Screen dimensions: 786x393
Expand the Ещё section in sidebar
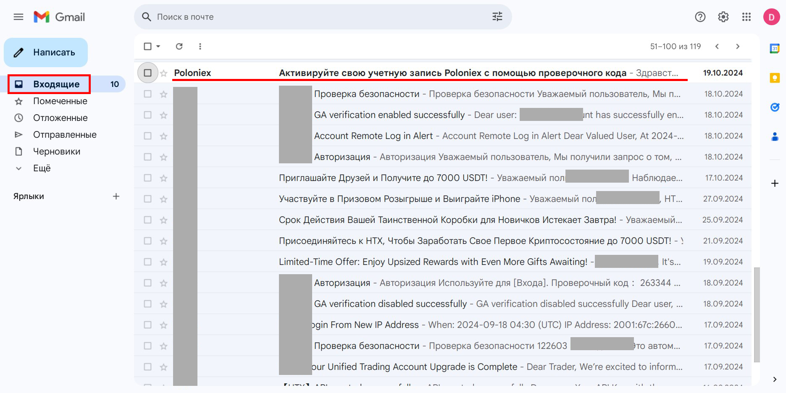coord(42,168)
